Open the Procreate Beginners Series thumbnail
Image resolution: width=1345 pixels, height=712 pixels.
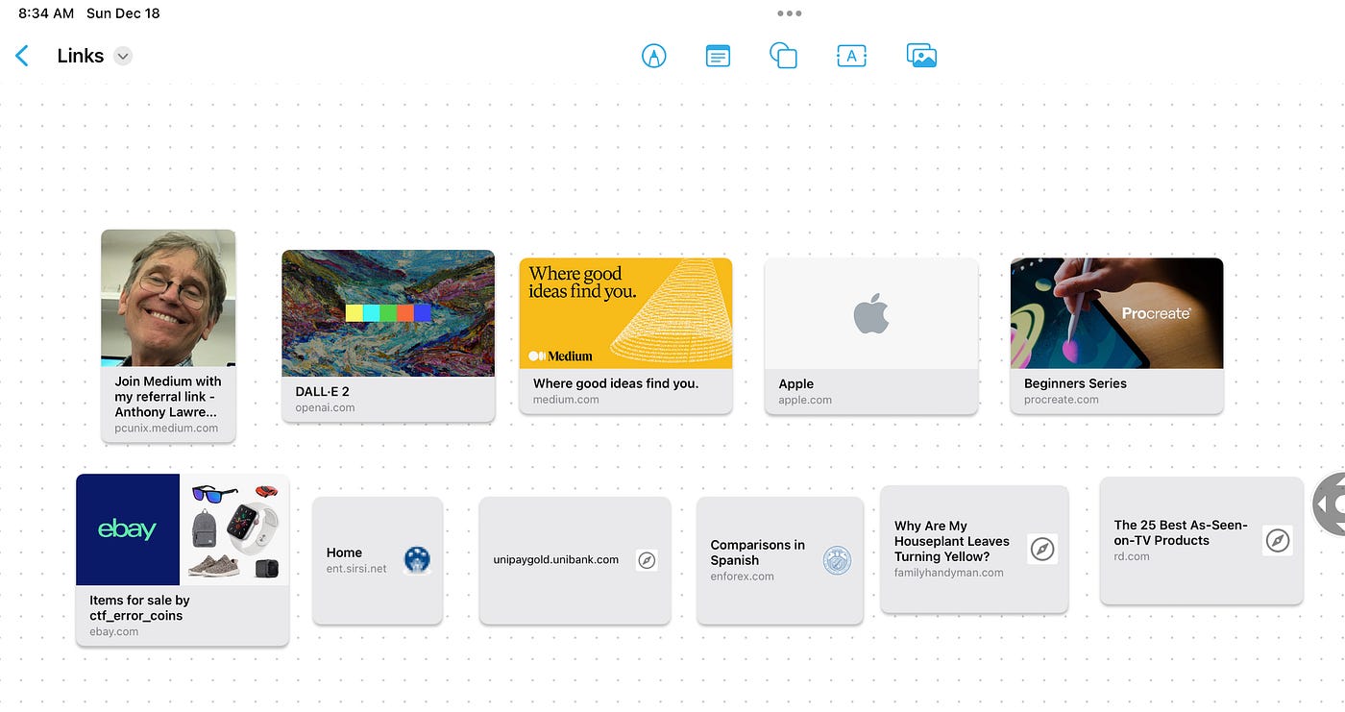coord(1116,313)
